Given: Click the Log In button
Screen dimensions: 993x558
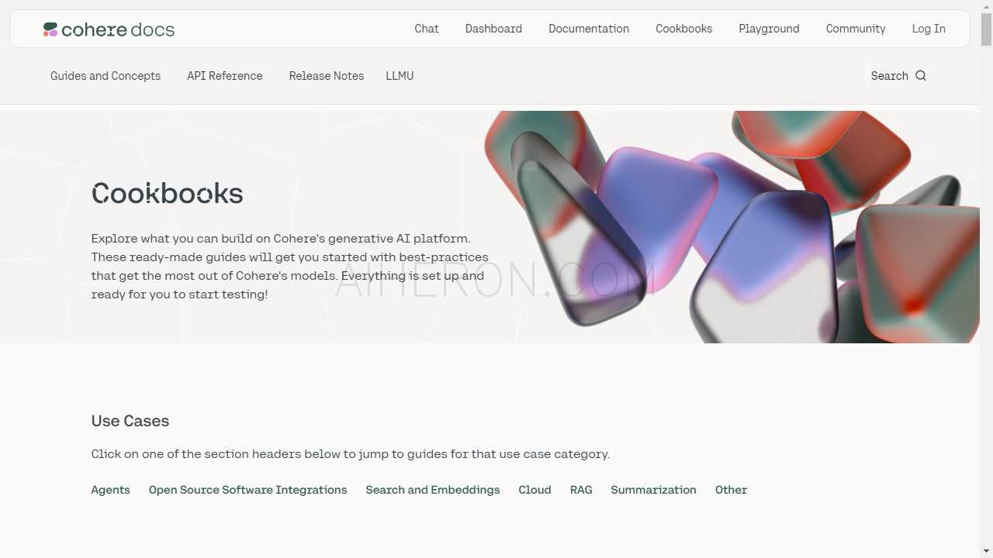Looking at the screenshot, I should point(929,29).
